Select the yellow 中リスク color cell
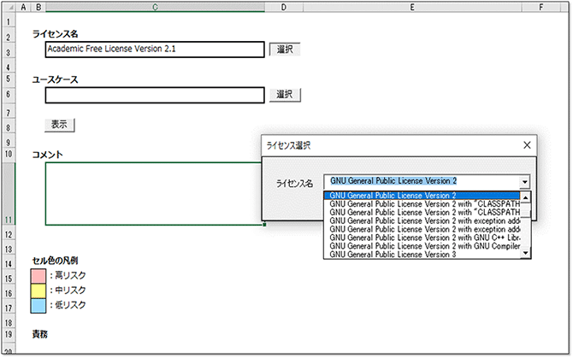Screen dimensions: 573x358 [38, 290]
